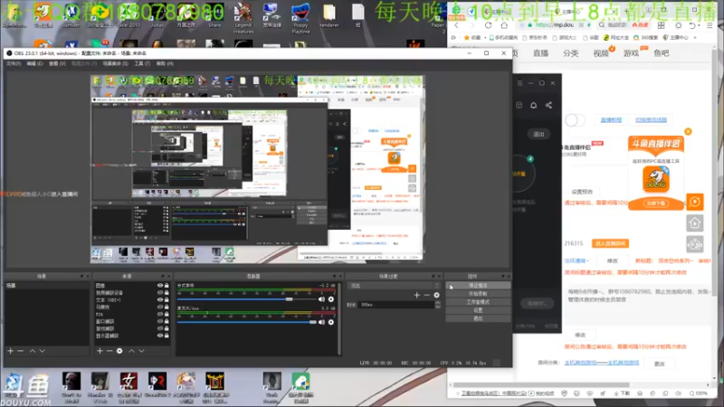The image size is (724, 407).
Task: Move scene down in Scenes panel
Action: [x=43, y=351]
